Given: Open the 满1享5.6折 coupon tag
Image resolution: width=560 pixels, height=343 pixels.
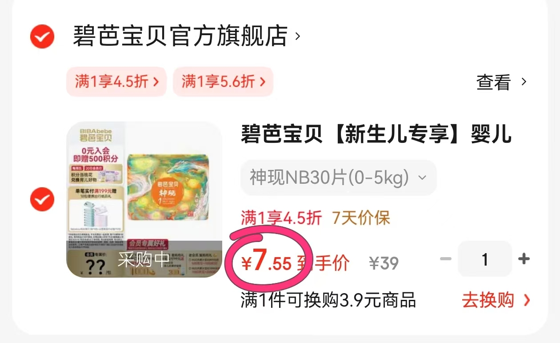Looking at the screenshot, I should (223, 81).
